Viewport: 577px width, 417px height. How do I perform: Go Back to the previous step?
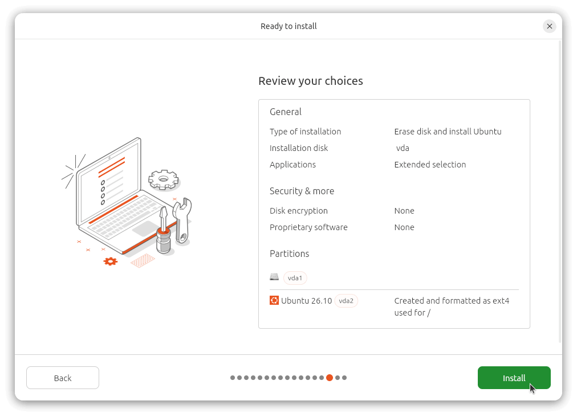(63, 378)
